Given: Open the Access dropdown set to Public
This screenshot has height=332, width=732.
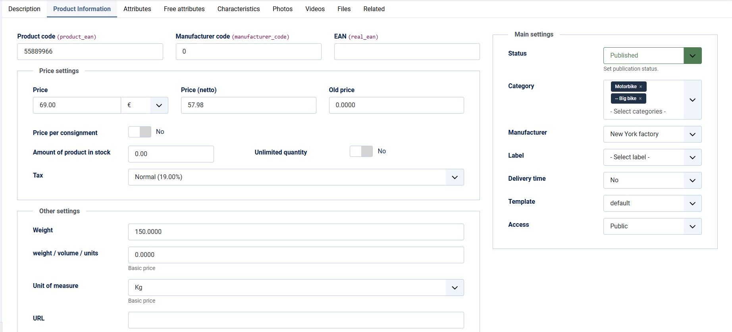Looking at the screenshot, I should [x=652, y=226].
